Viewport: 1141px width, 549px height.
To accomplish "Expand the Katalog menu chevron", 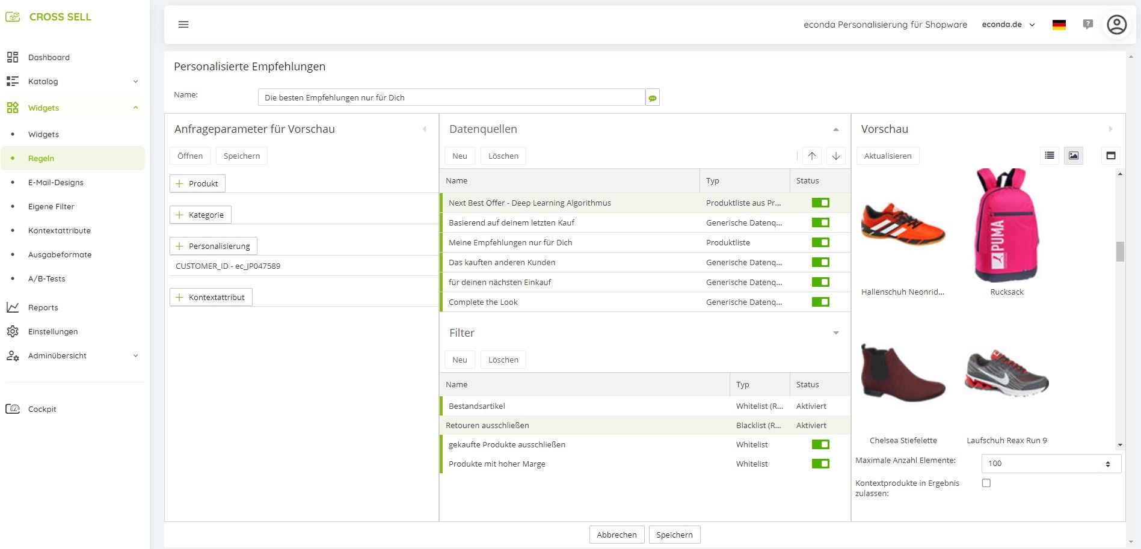I will [135, 81].
